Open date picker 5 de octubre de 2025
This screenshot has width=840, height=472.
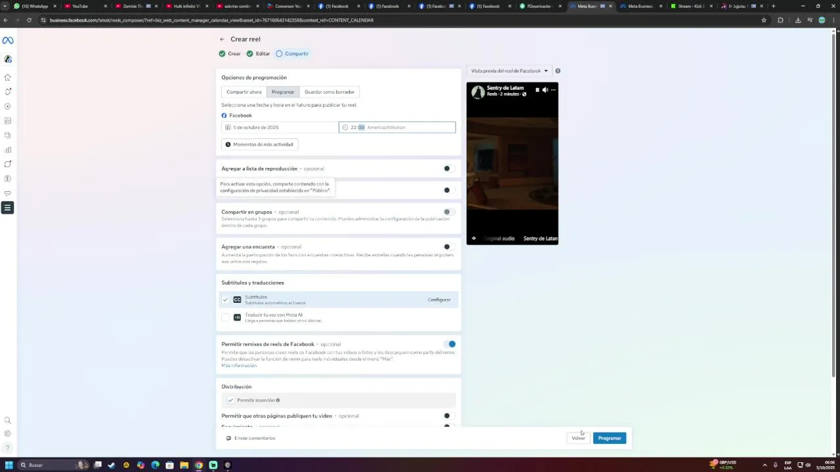(x=280, y=127)
